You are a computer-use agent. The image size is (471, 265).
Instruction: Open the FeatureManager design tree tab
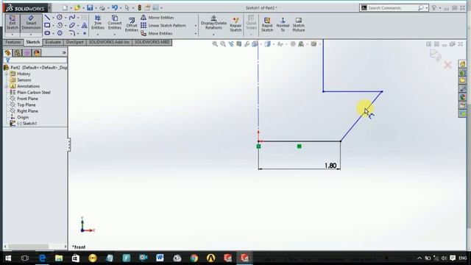click(7, 53)
